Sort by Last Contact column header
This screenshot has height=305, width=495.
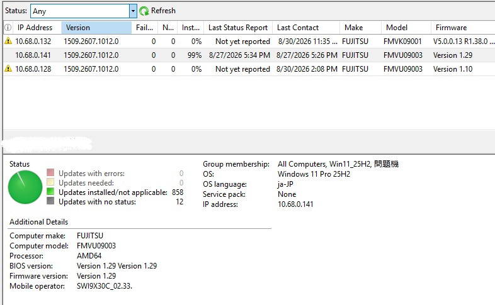306,28
